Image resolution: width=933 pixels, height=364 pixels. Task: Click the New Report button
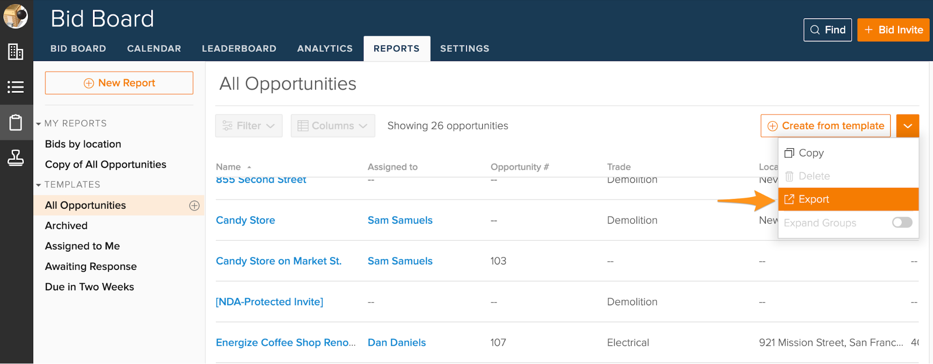pos(119,83)
